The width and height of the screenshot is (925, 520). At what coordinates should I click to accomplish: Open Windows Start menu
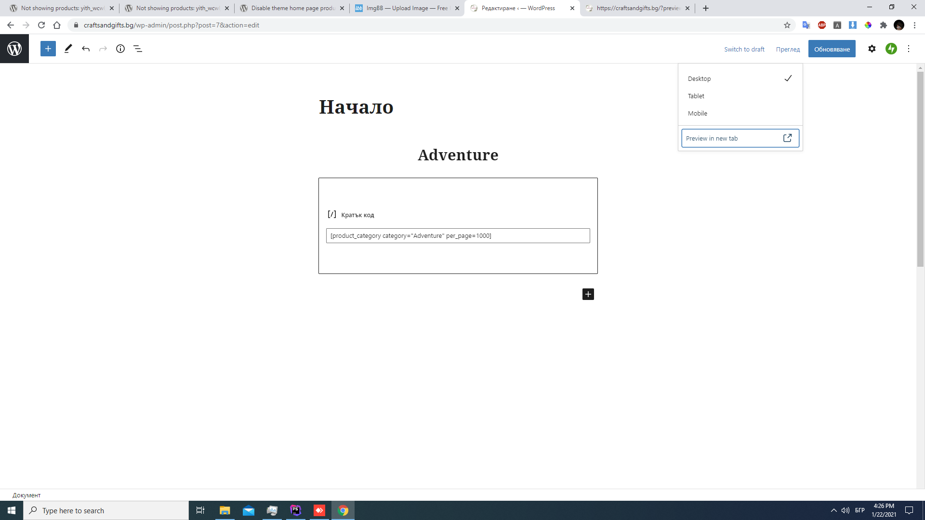pos(12,510)
